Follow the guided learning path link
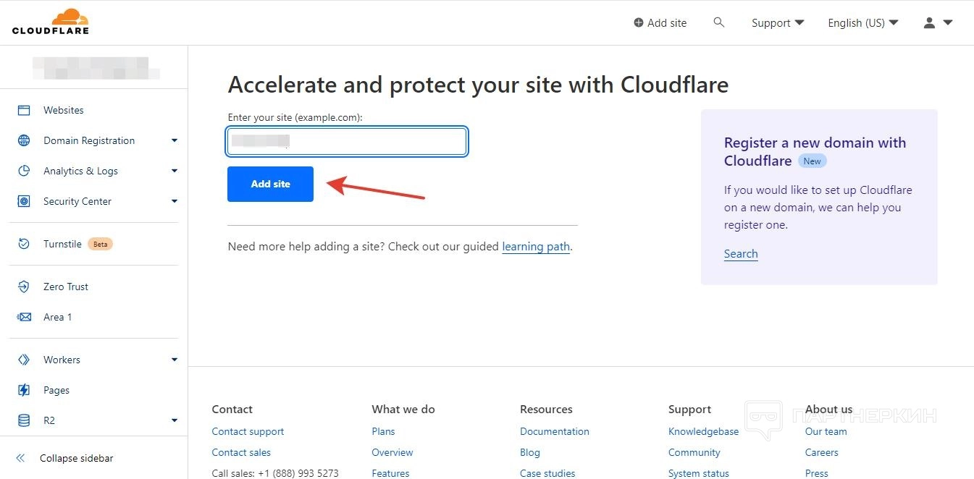Screen dimensions: 974x479 pyautogui.click(x=536, y=247)
